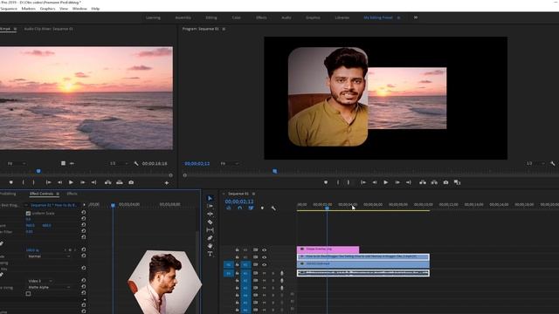Open Program monitor Fit zoom dropdown
The height and width of the screenshot is (314, 559).
[230, 163]
